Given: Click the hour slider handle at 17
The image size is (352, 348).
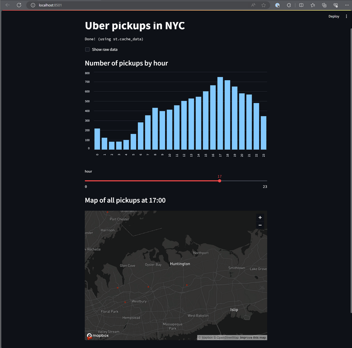Looking at the screenshot, I should [x=220, y=181].
